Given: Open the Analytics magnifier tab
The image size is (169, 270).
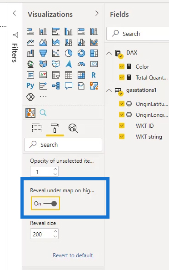Looking at the screenshot, I should 73,128.
